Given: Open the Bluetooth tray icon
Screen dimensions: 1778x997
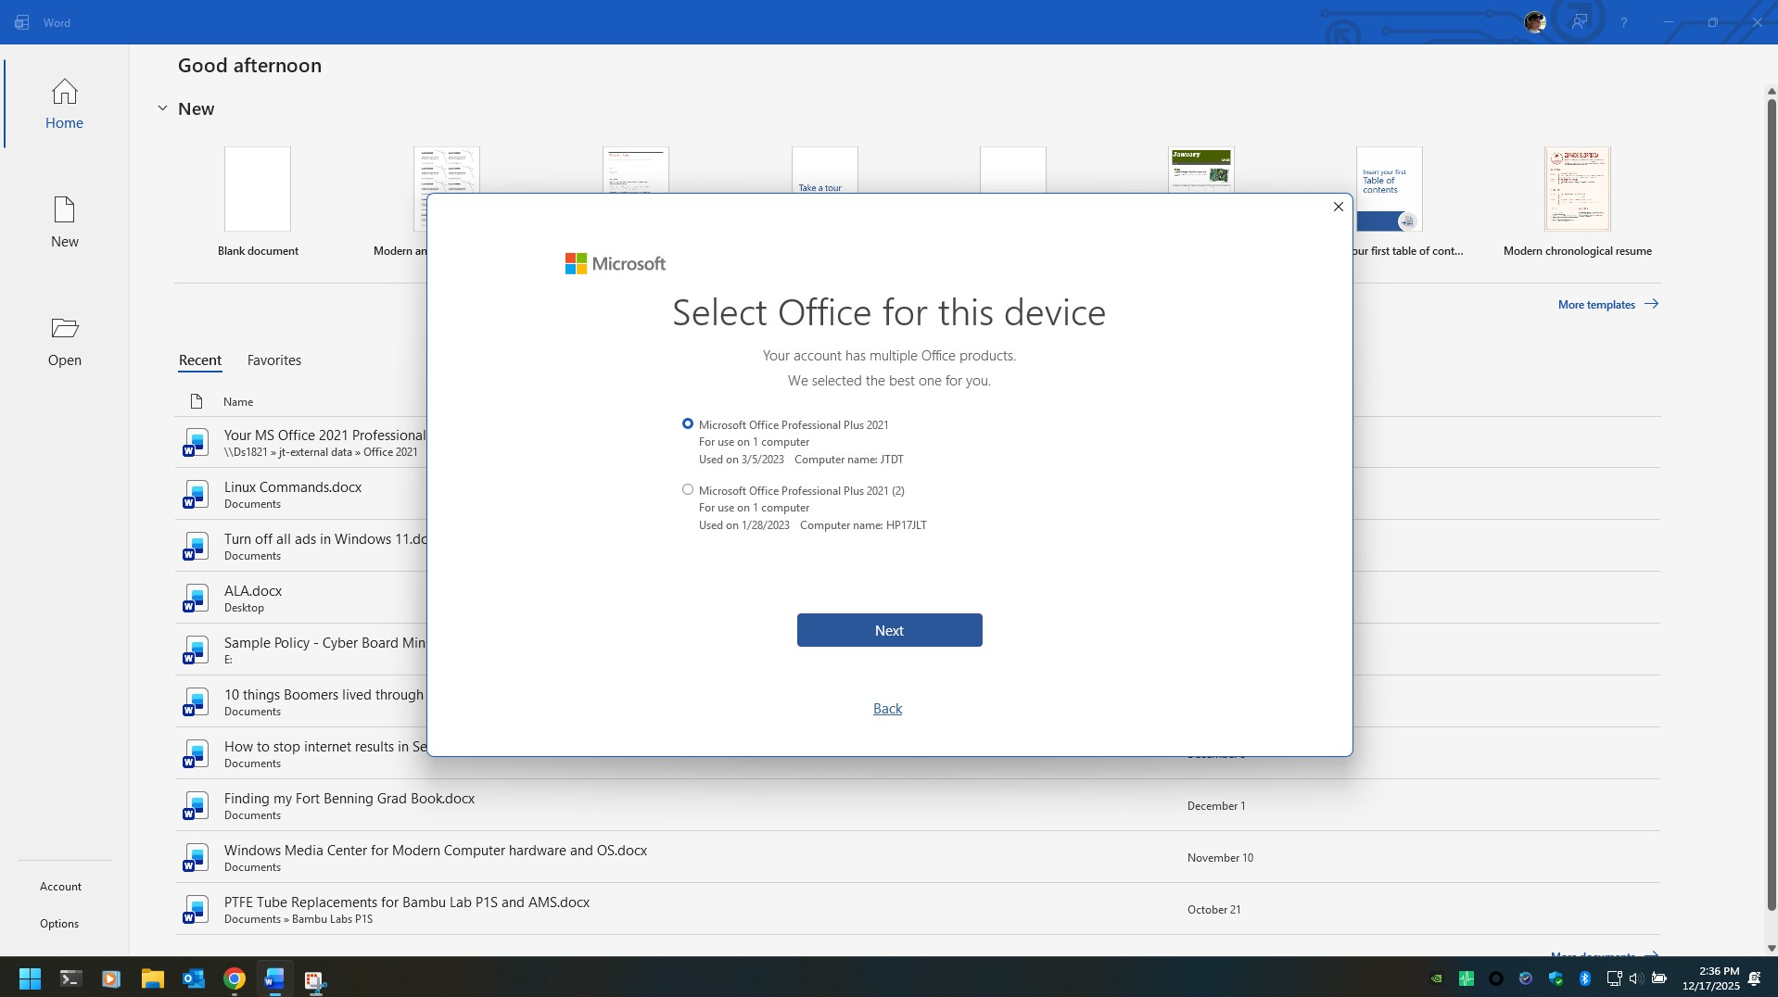Looking at the screenshot, I should [x=1585, y=978].
